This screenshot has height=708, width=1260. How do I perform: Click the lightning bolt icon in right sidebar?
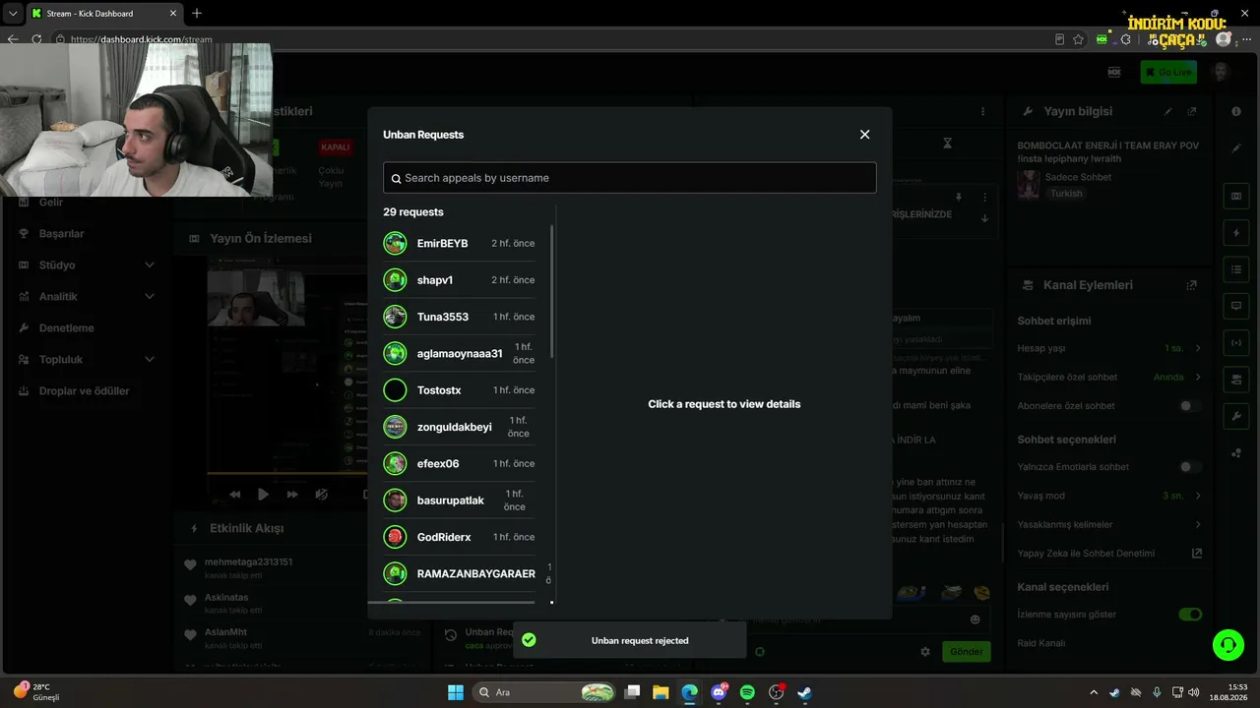pos(1236,233)
